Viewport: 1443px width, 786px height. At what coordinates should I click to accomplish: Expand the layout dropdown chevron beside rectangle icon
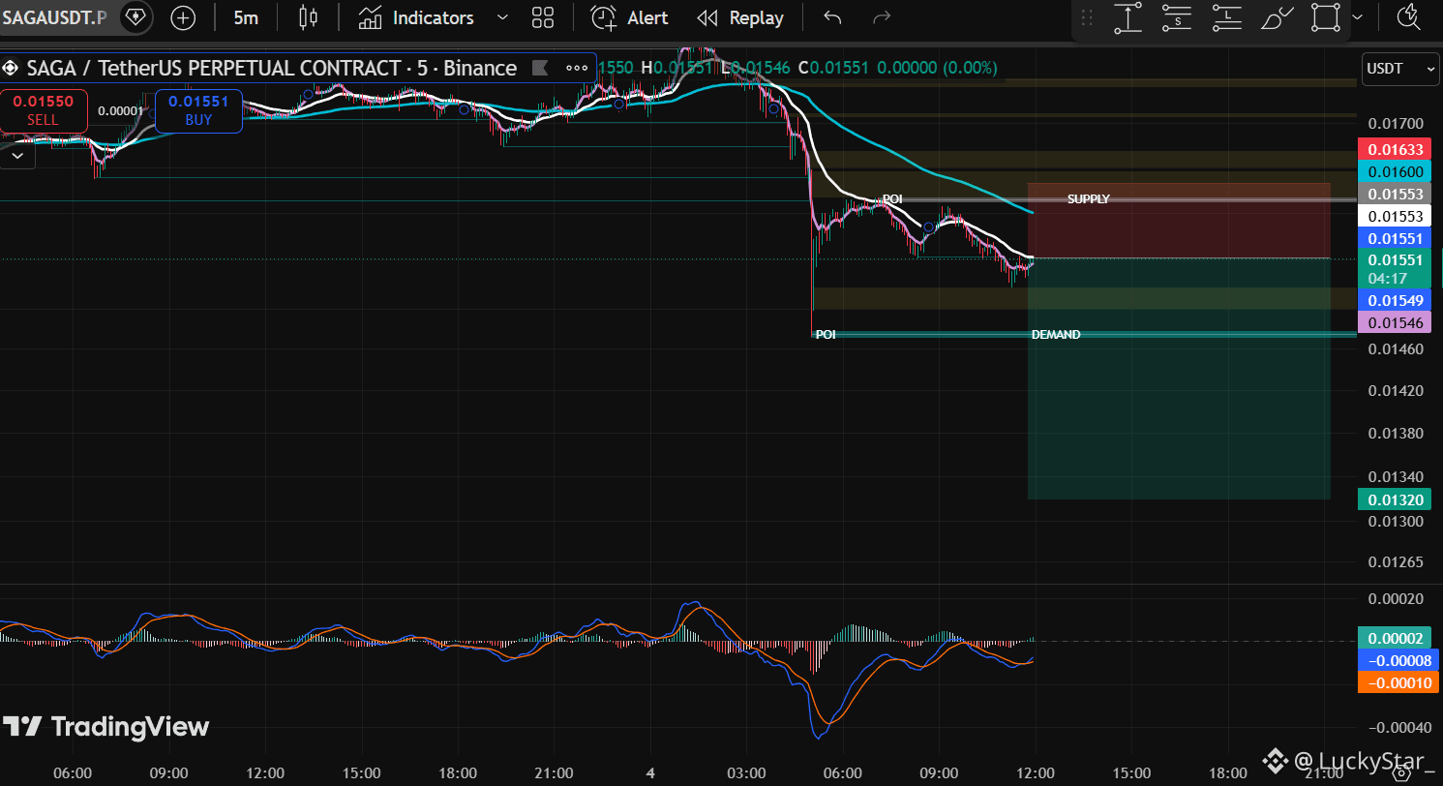click(1358, 17)
